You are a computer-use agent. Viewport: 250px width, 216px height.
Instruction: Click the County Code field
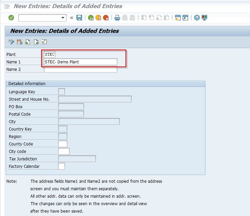[63, 144]
